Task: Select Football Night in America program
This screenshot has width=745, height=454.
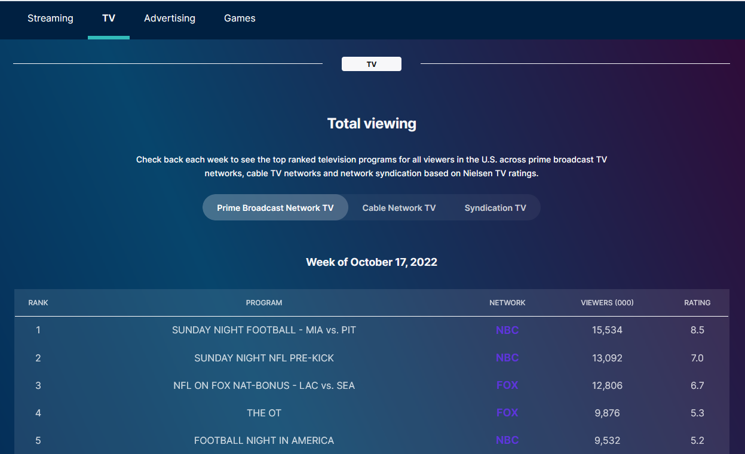Action: (264, 440)
